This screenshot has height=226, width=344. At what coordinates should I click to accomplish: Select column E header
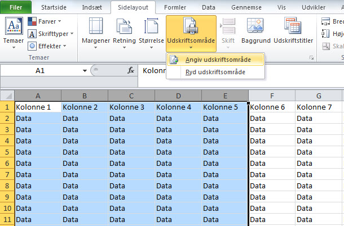(225, 96)
